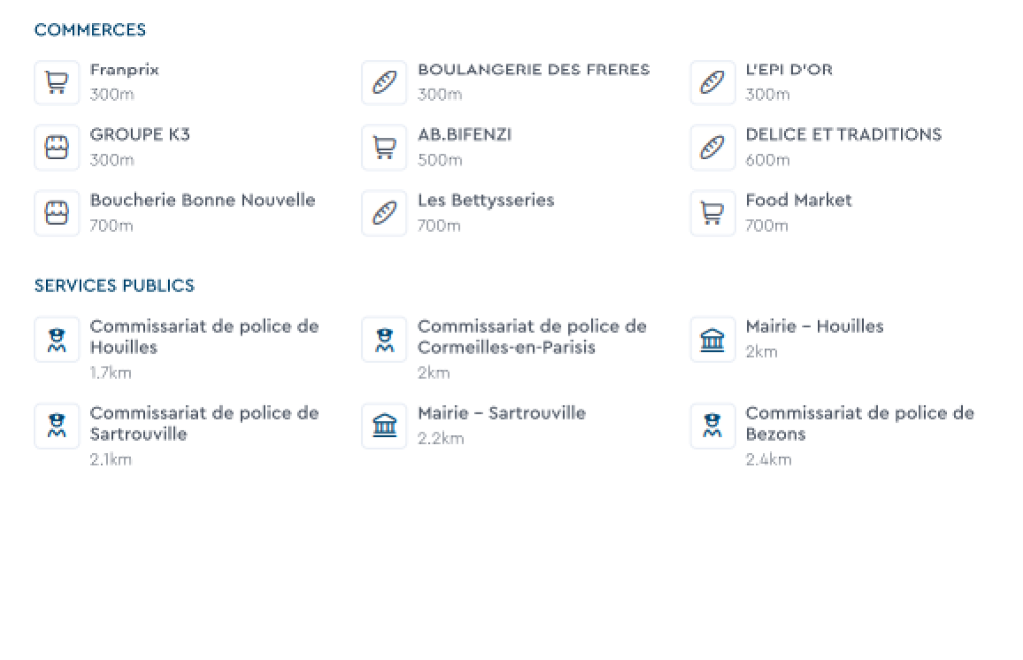Click the shopping cart icon beside Franprix
This screenshot has height=660, width=1023.
[57, 82]
